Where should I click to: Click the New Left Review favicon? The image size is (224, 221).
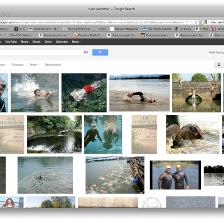point(64,29)
